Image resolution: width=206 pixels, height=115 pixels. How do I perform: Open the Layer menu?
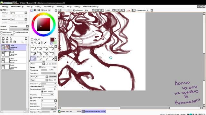click(x=38, y=6)
